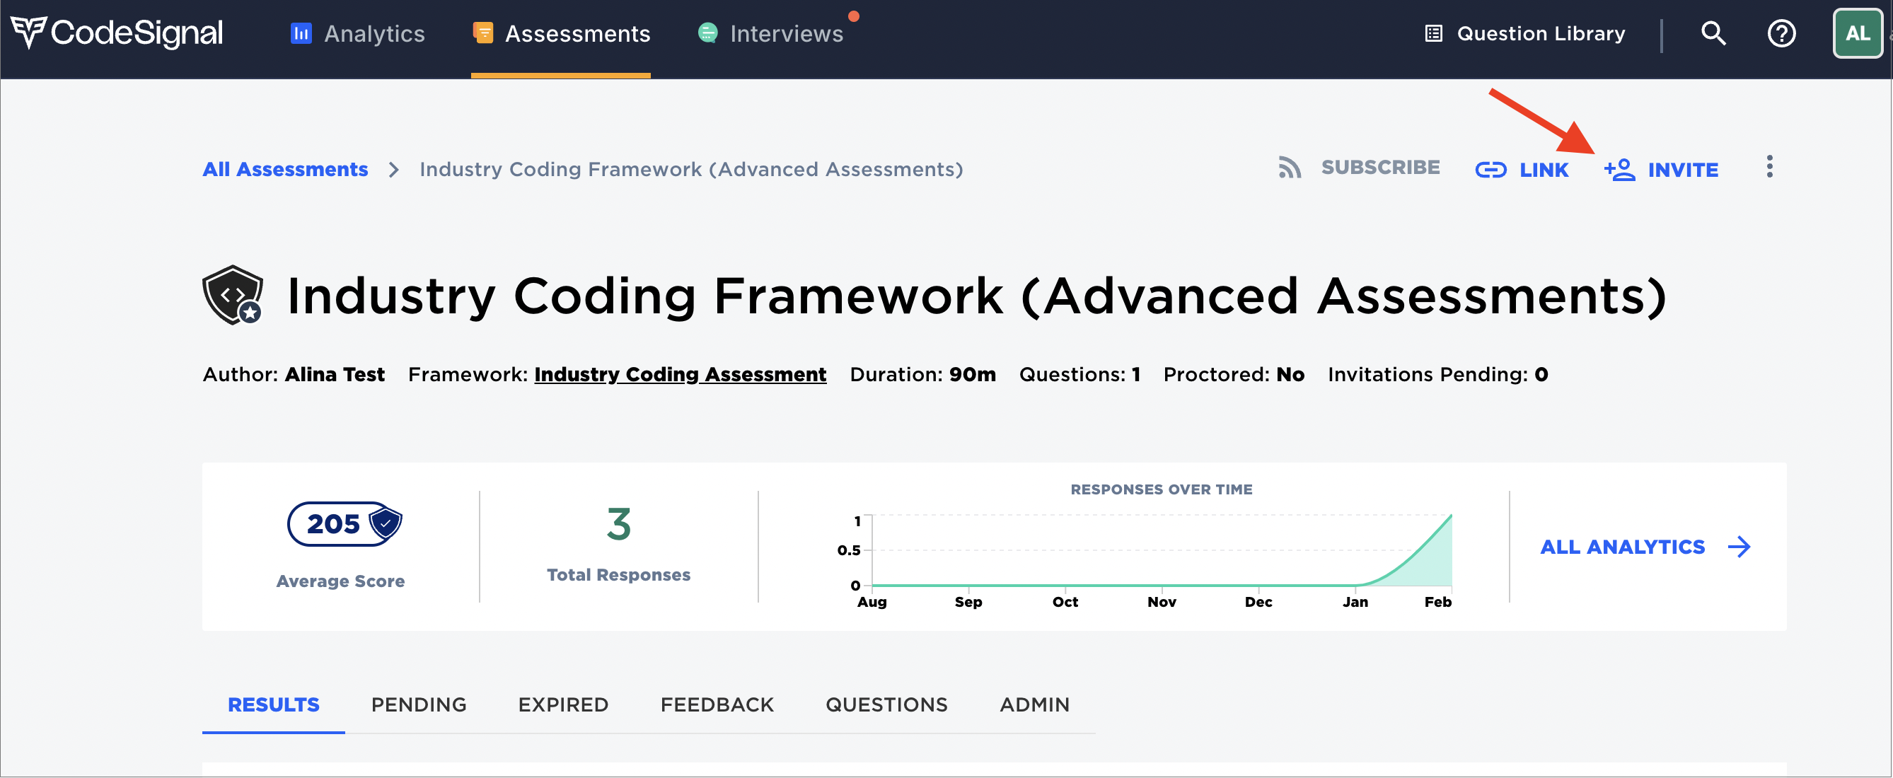Click the RSS feed icon

tap(1290, 168)
